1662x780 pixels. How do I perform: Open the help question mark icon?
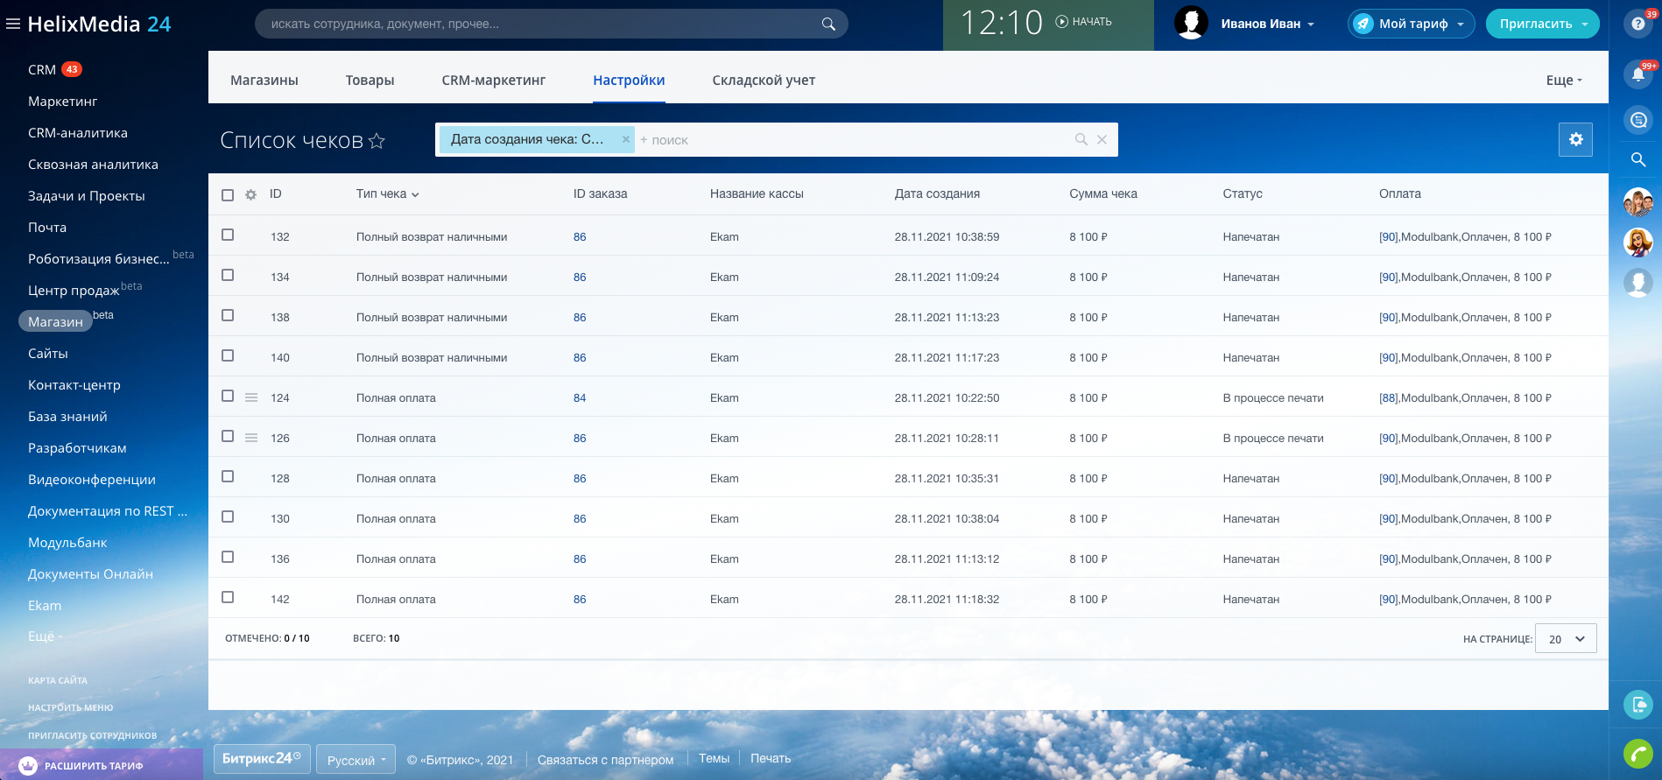(1637, 25)
